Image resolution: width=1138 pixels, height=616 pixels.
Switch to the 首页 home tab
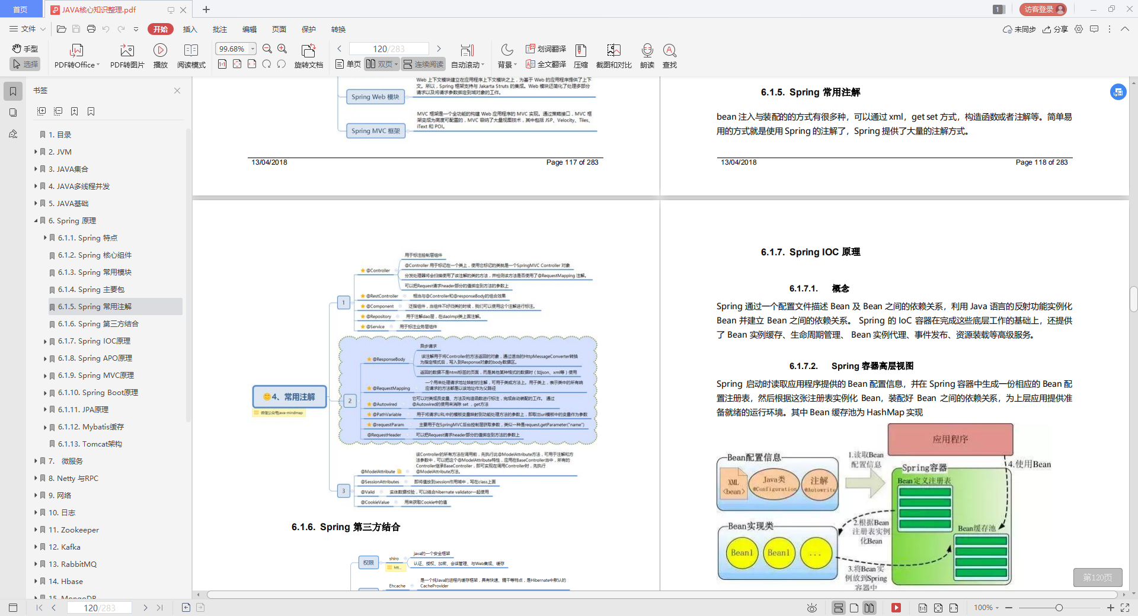[x=21, y=9]
